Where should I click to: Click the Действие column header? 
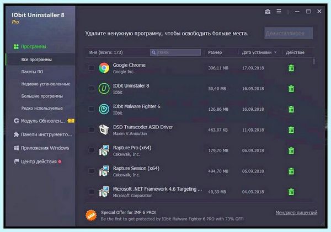tap(295, 52)
